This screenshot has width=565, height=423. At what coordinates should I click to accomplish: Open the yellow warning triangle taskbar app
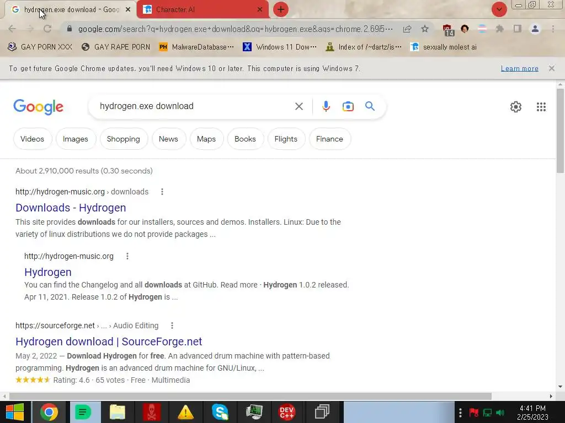[x=185, y=412]
